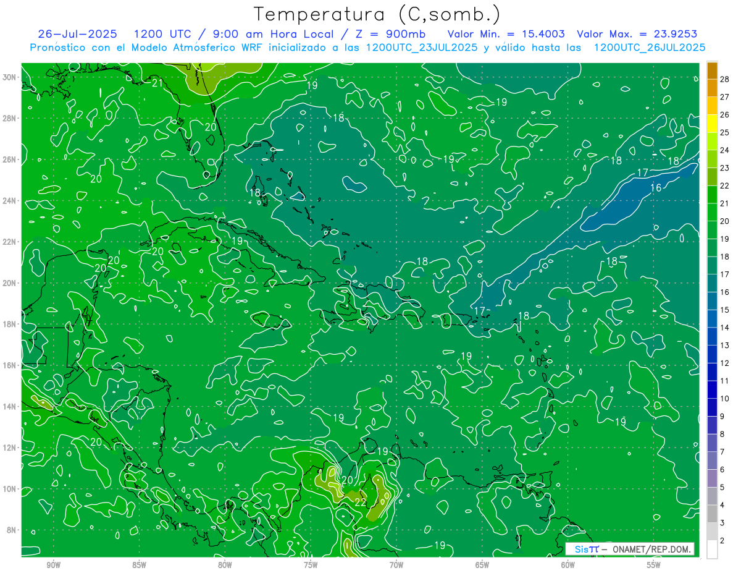Click the lime 23–24 color bar segment
The image size is (741, 573).
click(712, 159)
